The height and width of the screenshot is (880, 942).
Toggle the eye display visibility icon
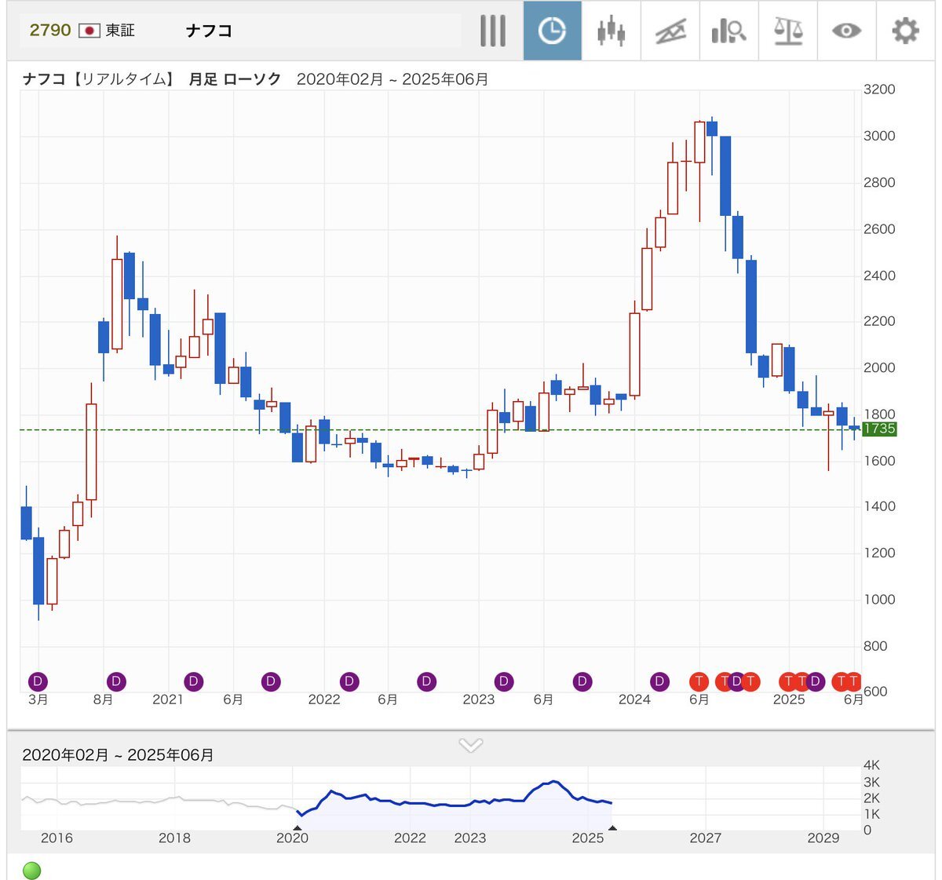(846, 31)
